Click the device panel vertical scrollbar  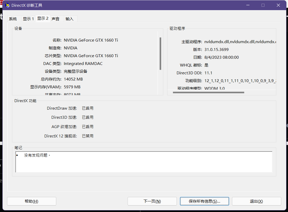tap(160, 54)
